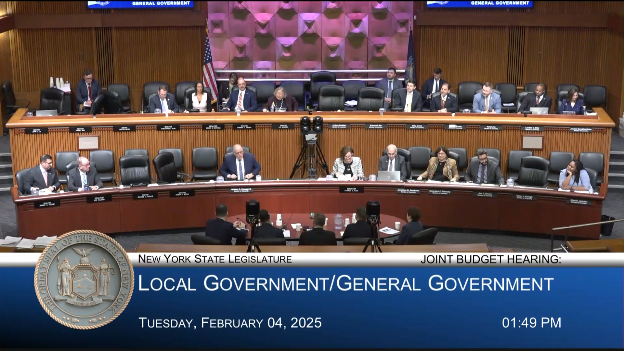Click the water pitcher on witness table
This screenshot has height=351, width=624.
pyautogui.click(x=338, y=222)
